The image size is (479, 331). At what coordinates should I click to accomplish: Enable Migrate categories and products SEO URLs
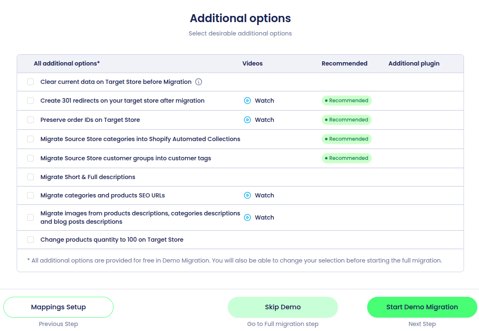(30, 195)
